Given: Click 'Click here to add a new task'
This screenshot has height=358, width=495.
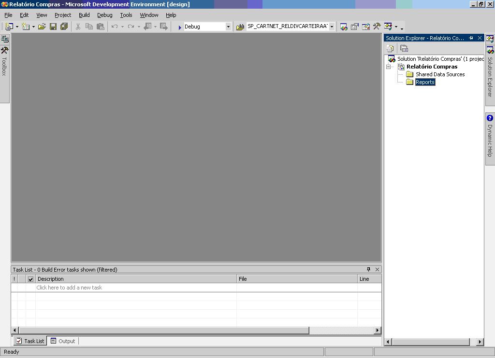Looking at the screenshot, I should click(x=69, y=288).
